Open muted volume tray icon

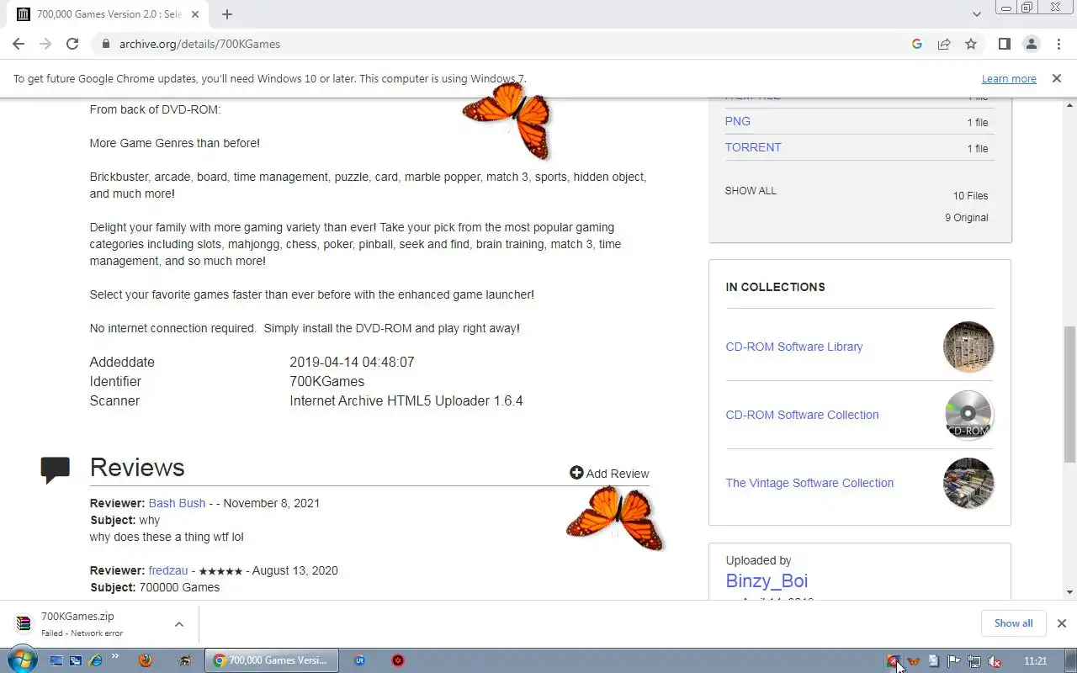click(x=995, y=661)
